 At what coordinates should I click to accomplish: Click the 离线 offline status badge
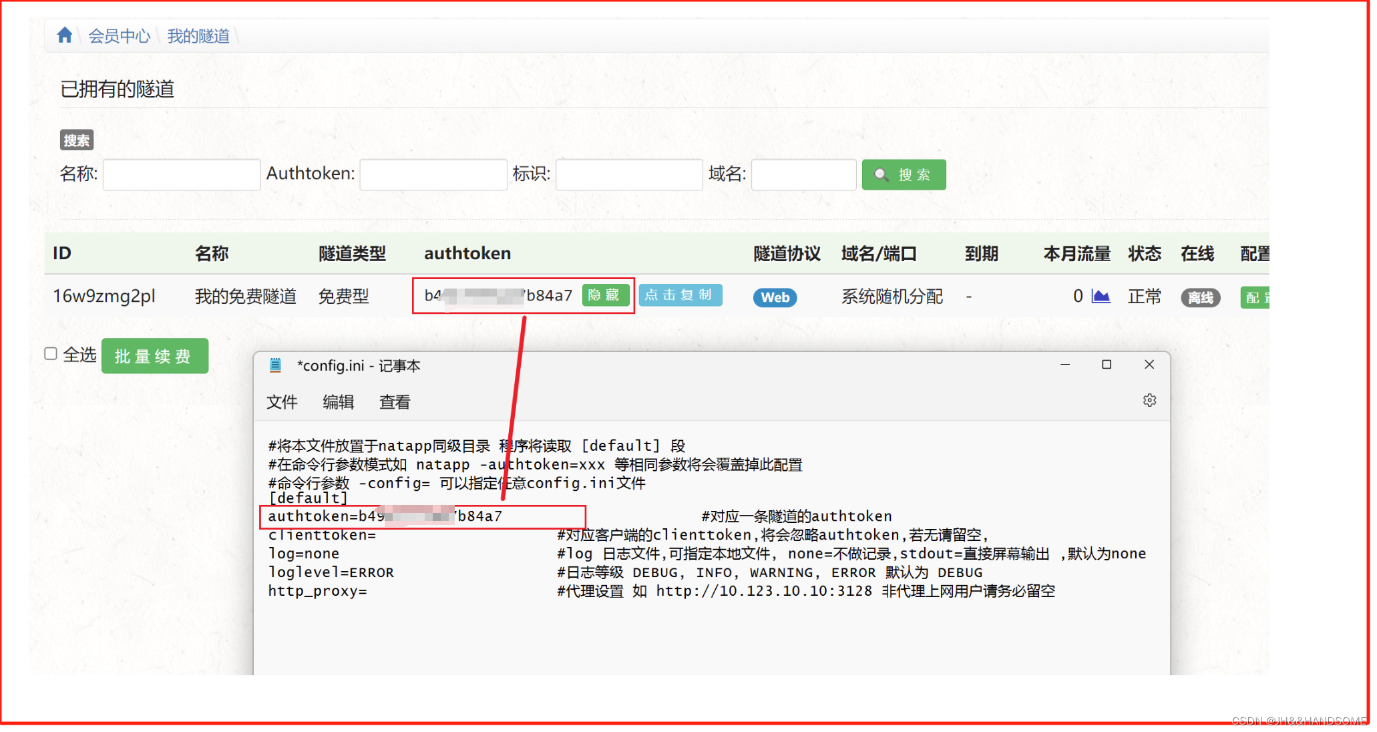pyautogui.click(x=1200, y=298)
